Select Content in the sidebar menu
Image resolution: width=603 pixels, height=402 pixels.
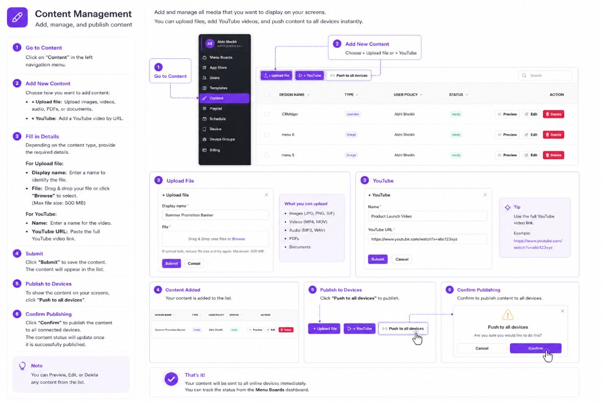tap(224, 98)
